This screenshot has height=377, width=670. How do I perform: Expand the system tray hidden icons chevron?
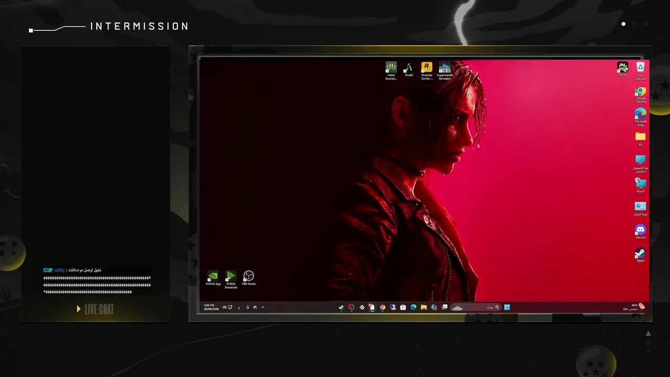pos(263,307)
